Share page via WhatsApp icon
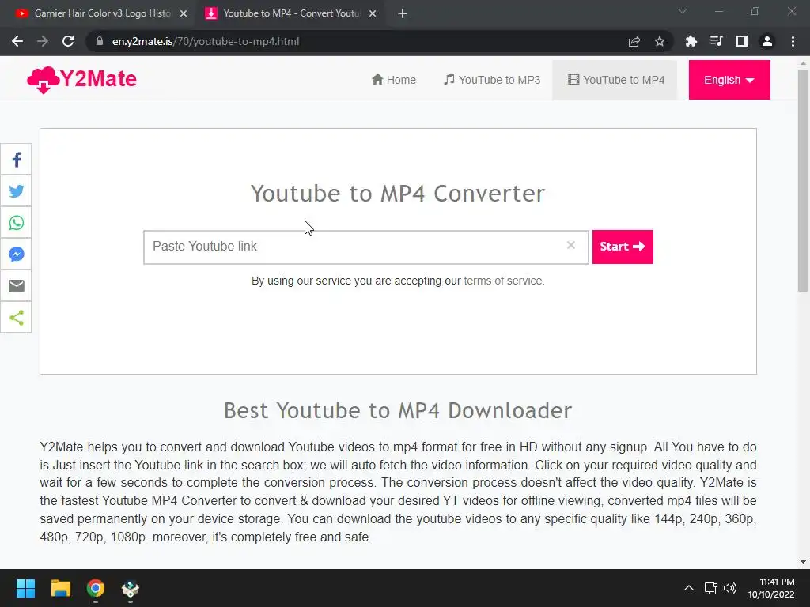 16,222
